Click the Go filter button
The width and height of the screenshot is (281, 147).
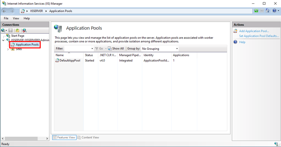[x=99, y=48]
